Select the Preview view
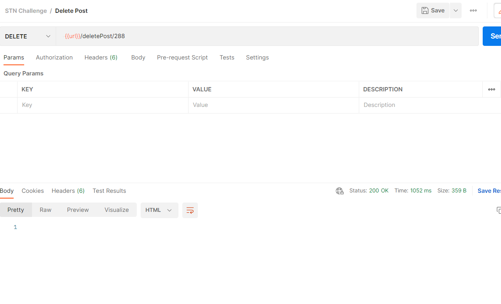This screenshot has height=304, width=501. pos(78,210)
